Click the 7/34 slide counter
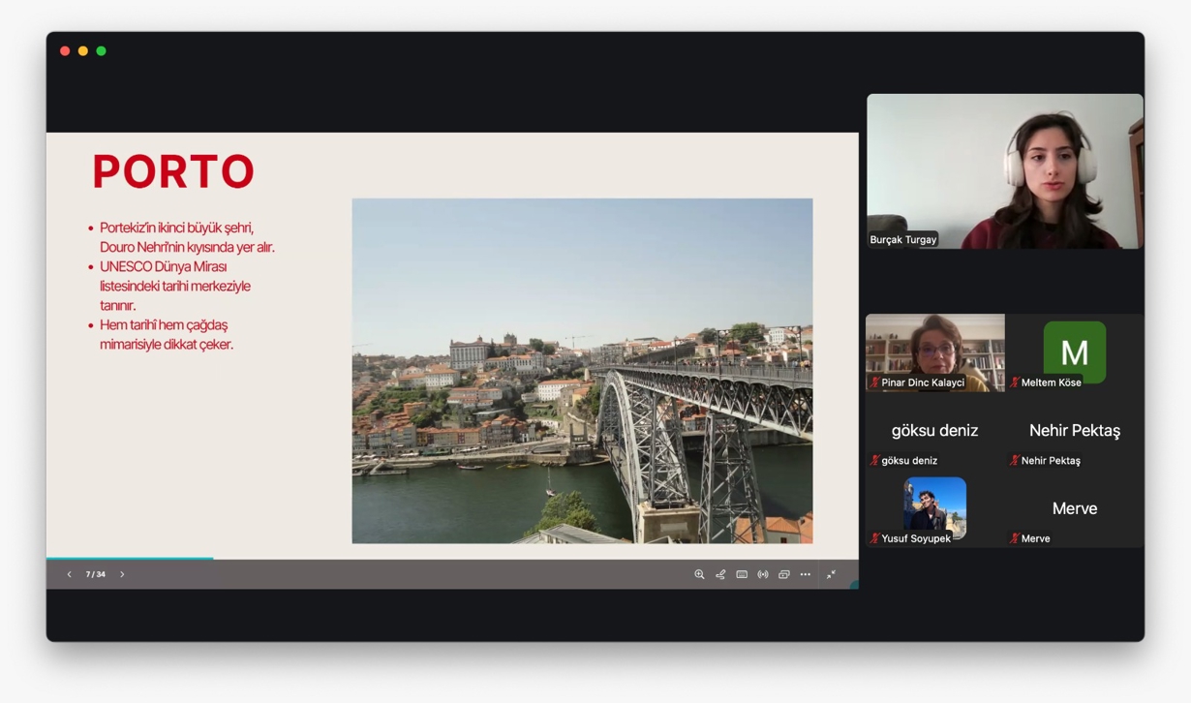 95,574
